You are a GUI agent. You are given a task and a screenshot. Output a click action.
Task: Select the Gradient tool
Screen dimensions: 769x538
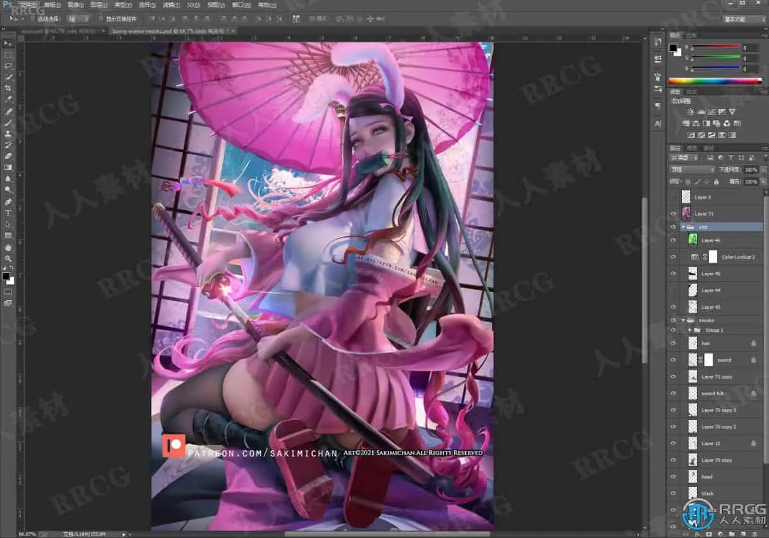tap(8, 167)
